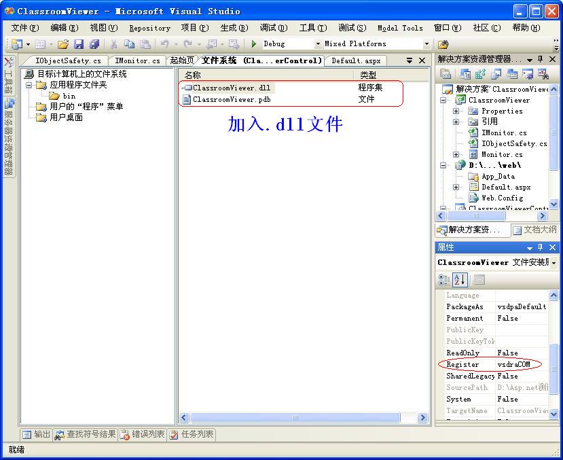Open the 输出 panel tab
This screenshot has width=563, height=460.
click(x=36, y=434)
